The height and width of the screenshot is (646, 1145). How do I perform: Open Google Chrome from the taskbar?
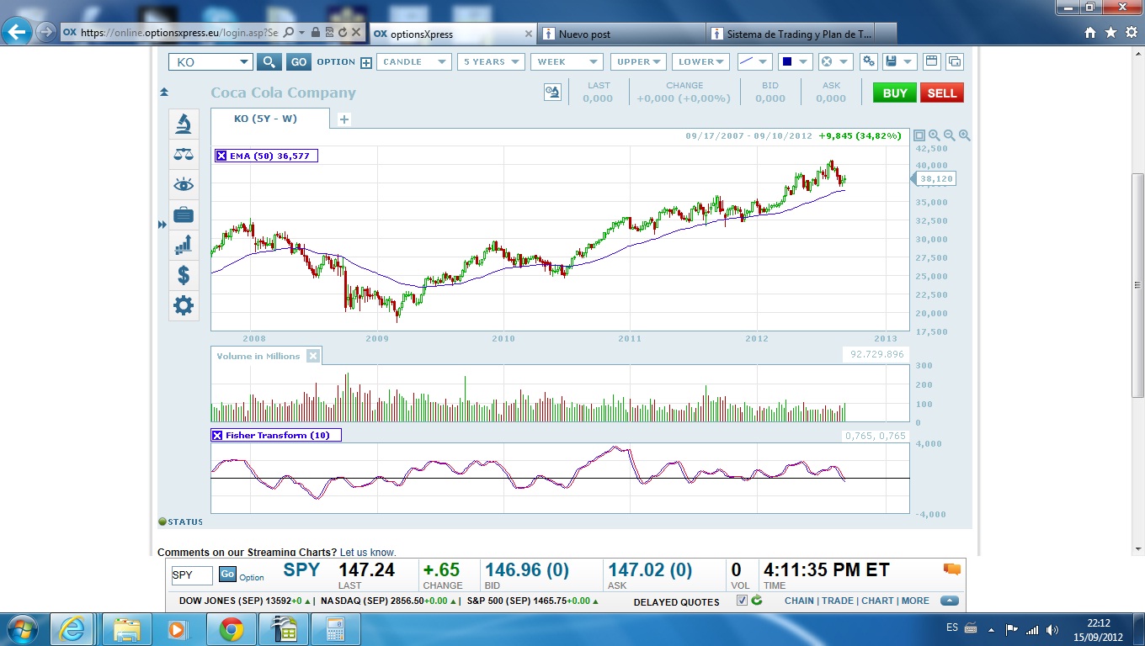pos(232,629)
